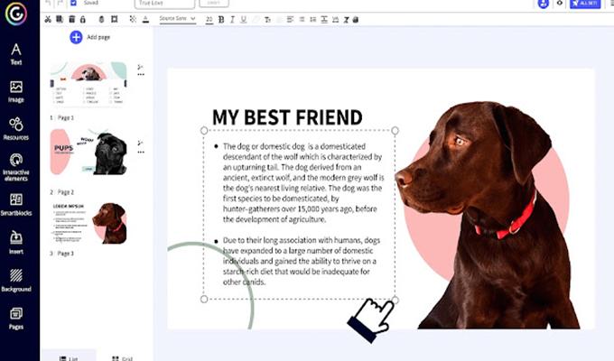614x361 pixels.
Task: Switch to List view tab
Action: (x=69, y=356)
